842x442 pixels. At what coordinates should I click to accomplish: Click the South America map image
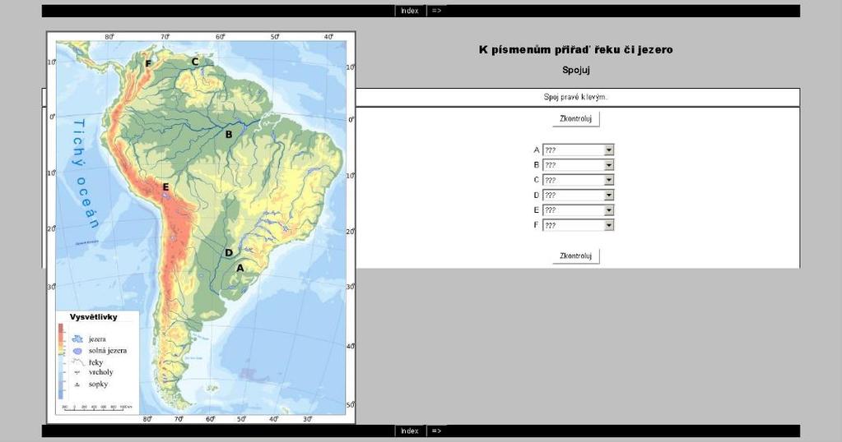tap(201, 227)
